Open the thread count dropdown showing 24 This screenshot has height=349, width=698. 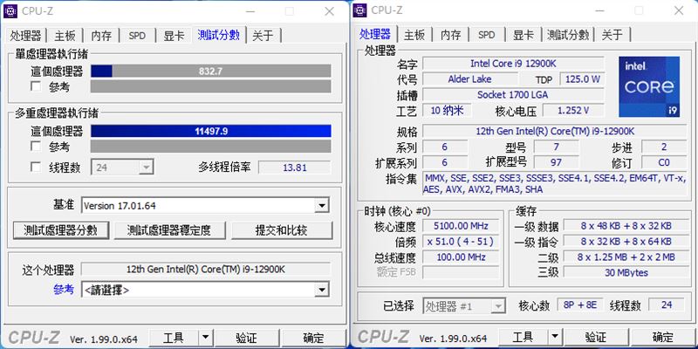(x=146, y=168)
